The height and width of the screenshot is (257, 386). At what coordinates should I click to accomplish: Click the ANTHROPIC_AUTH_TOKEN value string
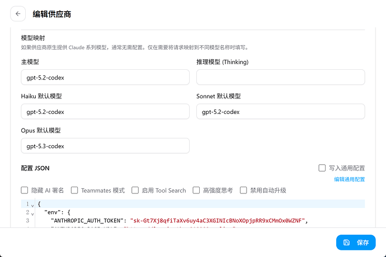(x=218, y=221)
